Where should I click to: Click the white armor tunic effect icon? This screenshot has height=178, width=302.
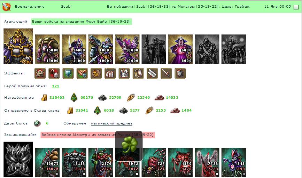124,73
